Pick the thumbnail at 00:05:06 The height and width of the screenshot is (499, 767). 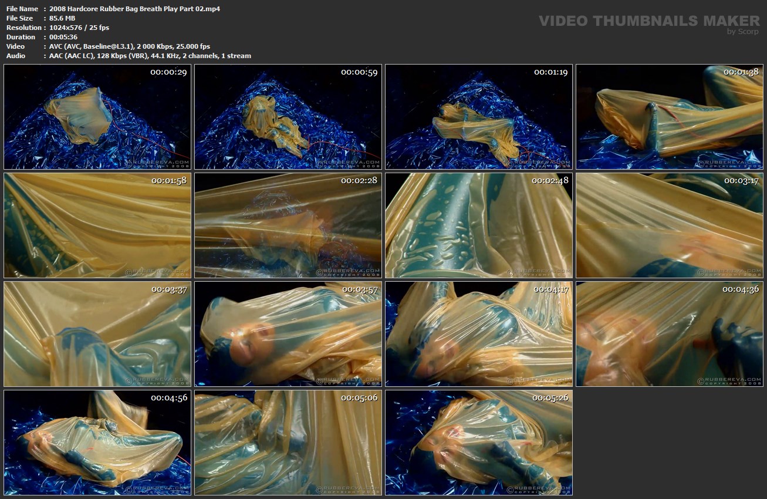pyautogui.click(x=288, y=443)
